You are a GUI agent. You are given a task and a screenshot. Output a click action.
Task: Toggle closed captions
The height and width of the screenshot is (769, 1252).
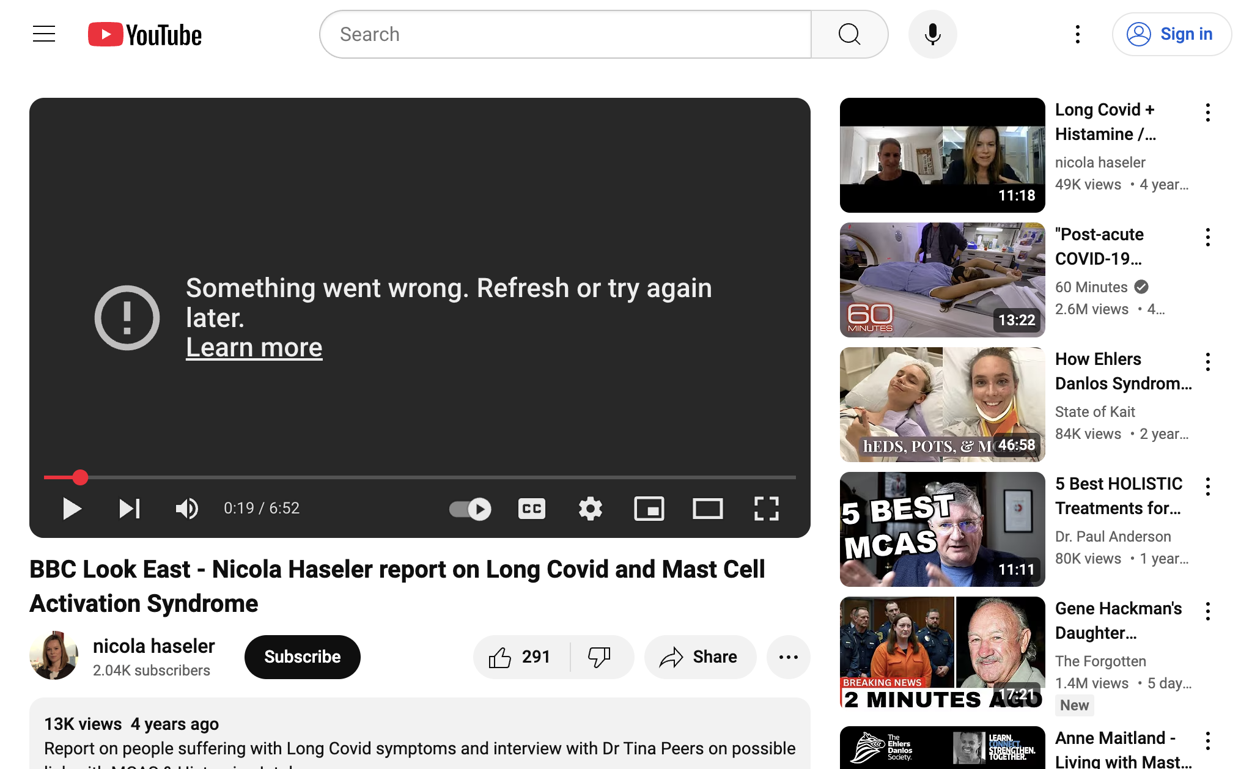coord(532,509)
